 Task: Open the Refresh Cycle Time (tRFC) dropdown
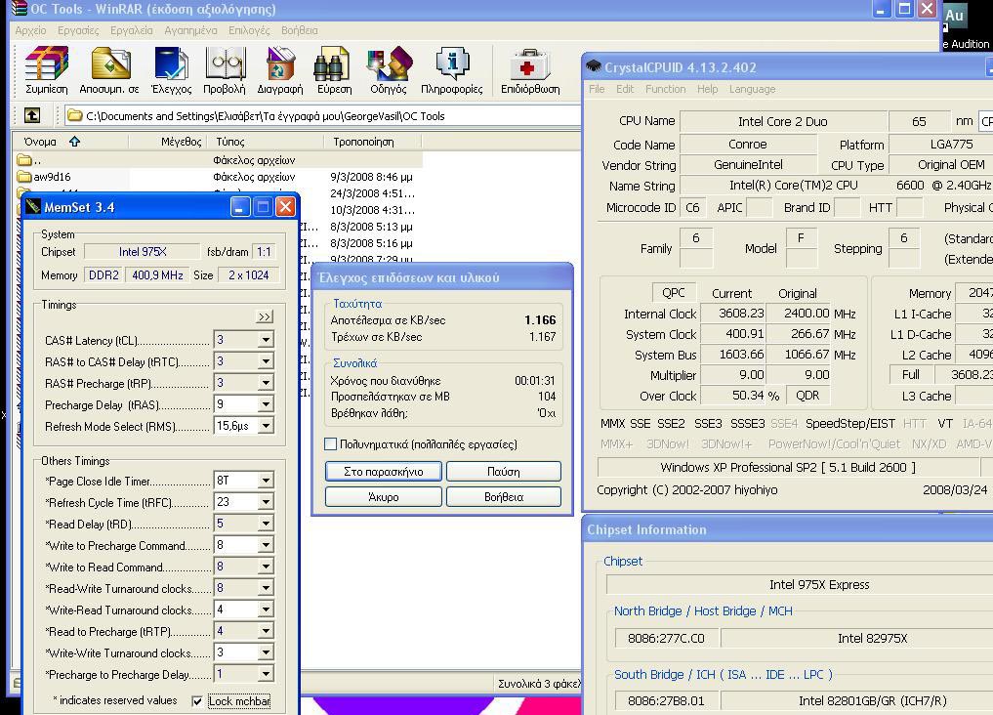(x=266, y=502)
